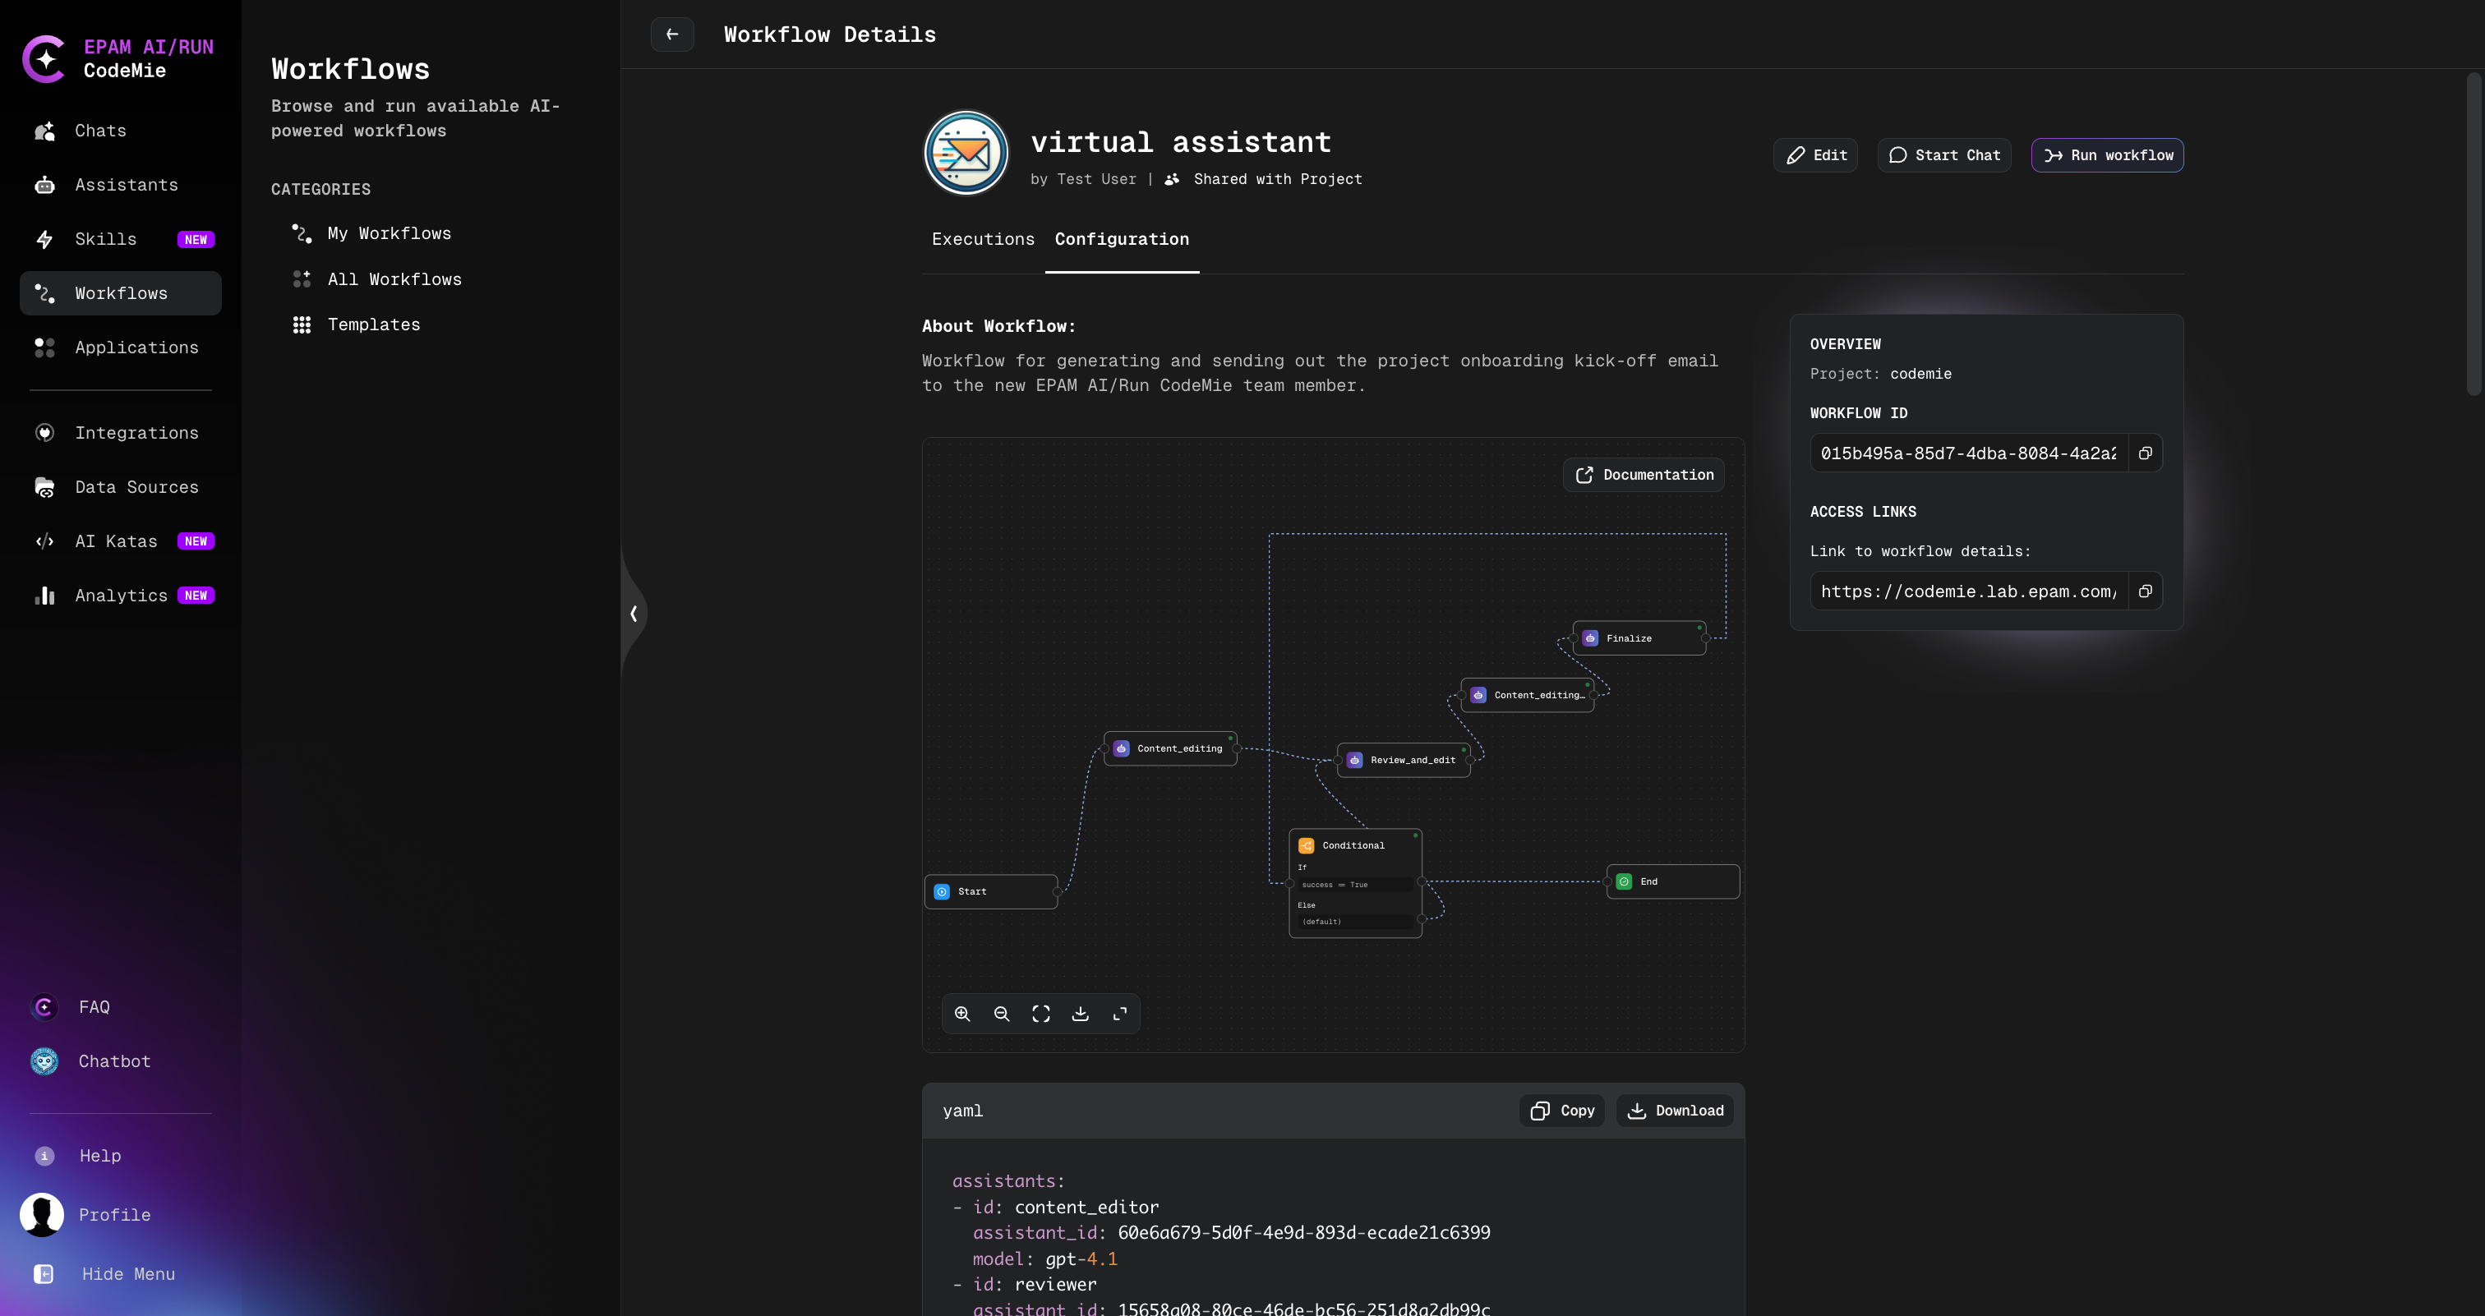This screenshot has width=2485, height=1316.
Task: Fit the workflow graph to view
Action: tap(1041, 1013)
